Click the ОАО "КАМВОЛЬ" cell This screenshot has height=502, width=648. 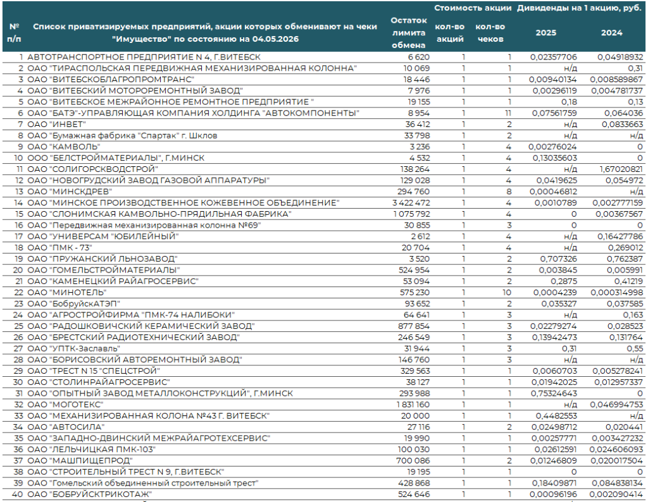[64, 147]
